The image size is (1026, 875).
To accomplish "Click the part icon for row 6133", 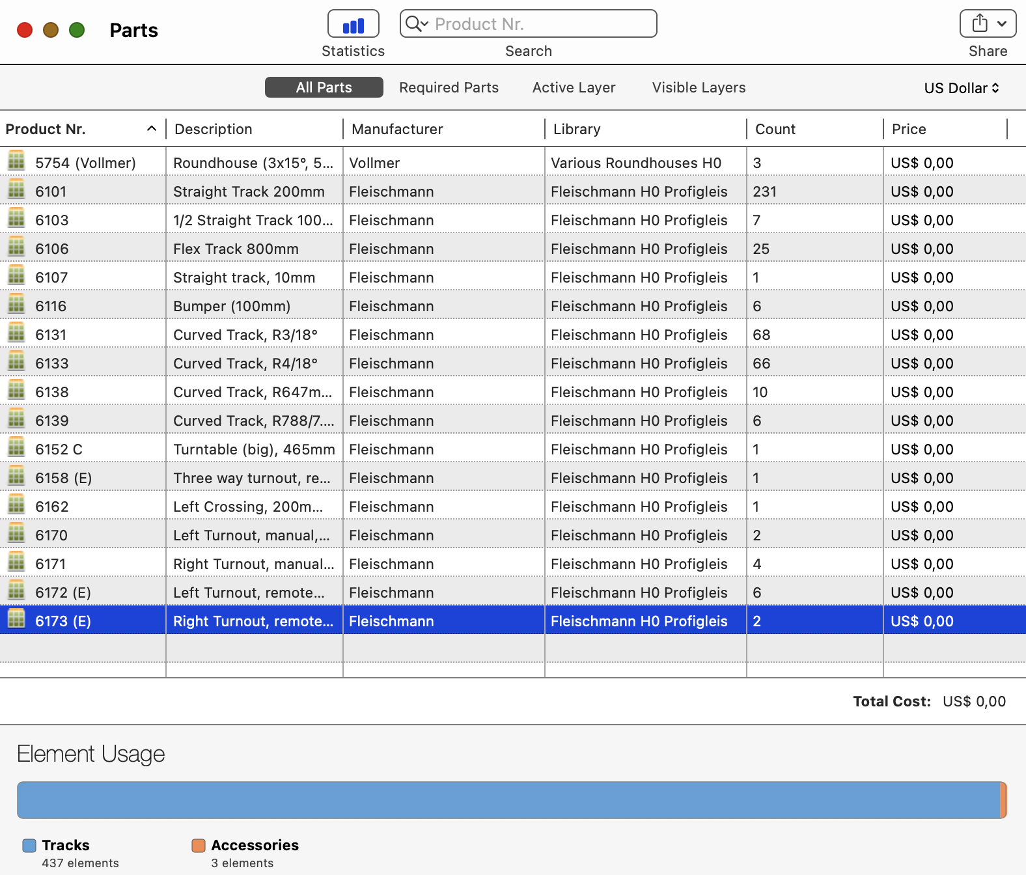I will click(x=16, y=361).
